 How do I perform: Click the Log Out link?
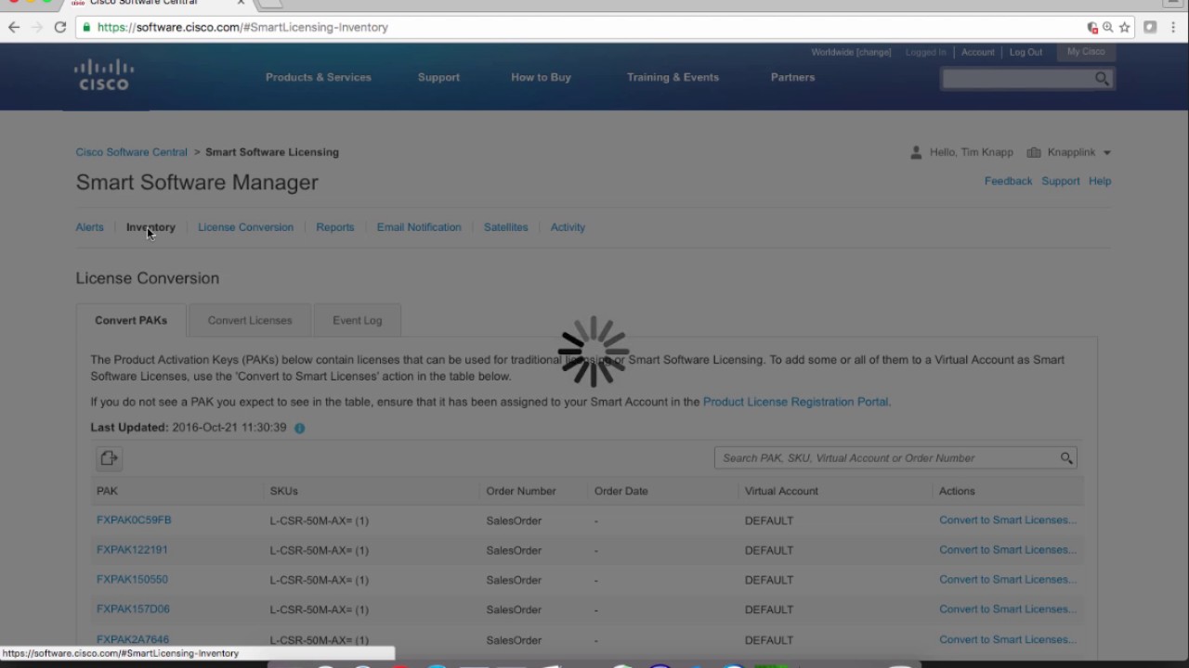coord(1026,52)
